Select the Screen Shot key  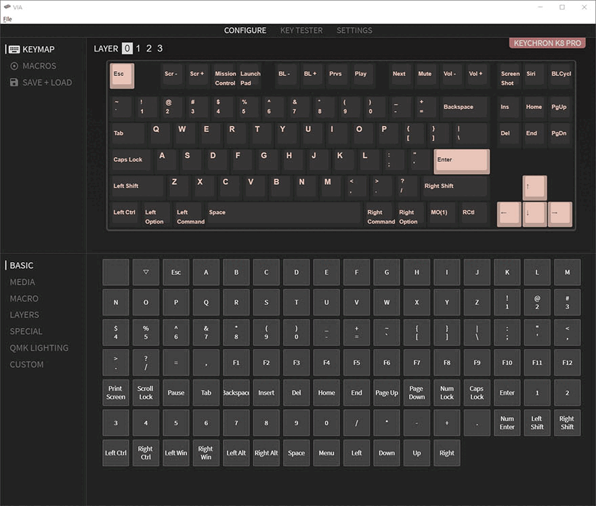pos(510,76)
